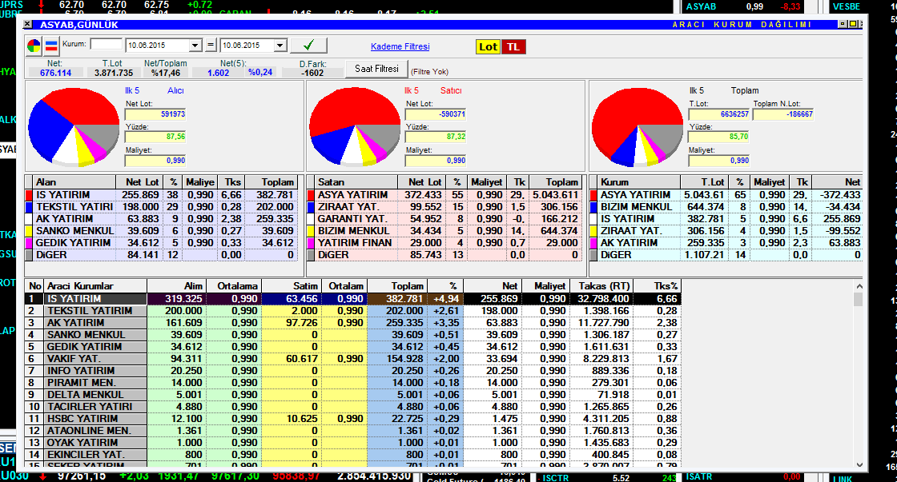Click the Ilk 5 Satıcı pie chart
Image resolution: width=897 pixels, height=482 pixels.
point(353,126)
